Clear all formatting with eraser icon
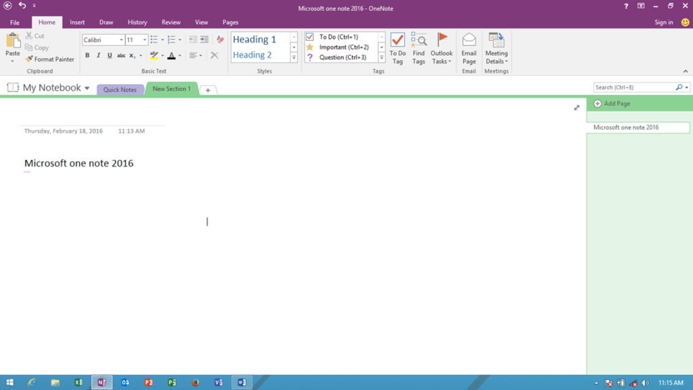Image resolution: width=693 pixels, height=390 pixels. [x=220, y=40]
